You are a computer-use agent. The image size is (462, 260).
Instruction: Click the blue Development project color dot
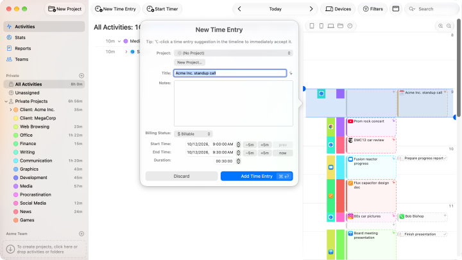click(16, 177)
